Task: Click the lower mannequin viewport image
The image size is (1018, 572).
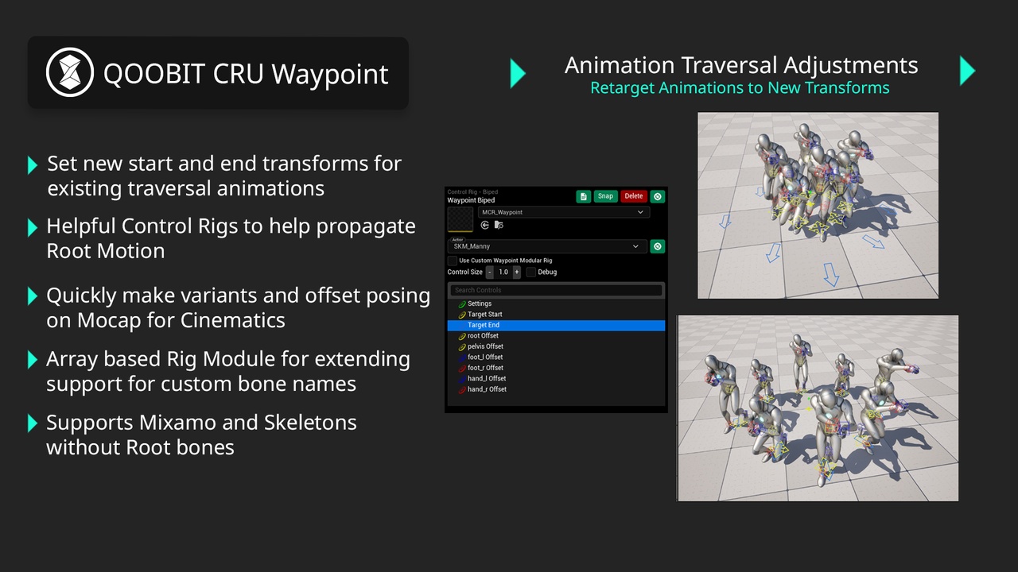Action: point(818,408)
